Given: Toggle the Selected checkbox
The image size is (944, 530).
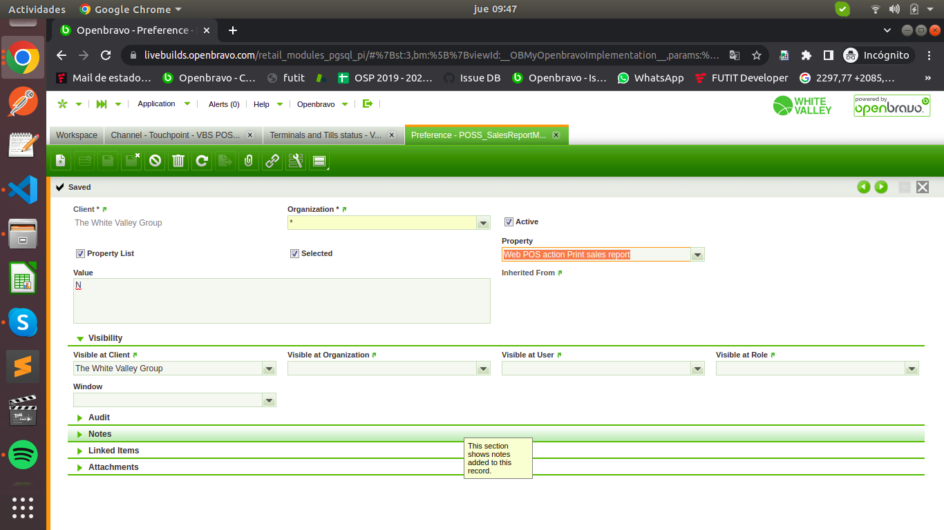Looking at the screenshot, I should click(x=294, y=254).
